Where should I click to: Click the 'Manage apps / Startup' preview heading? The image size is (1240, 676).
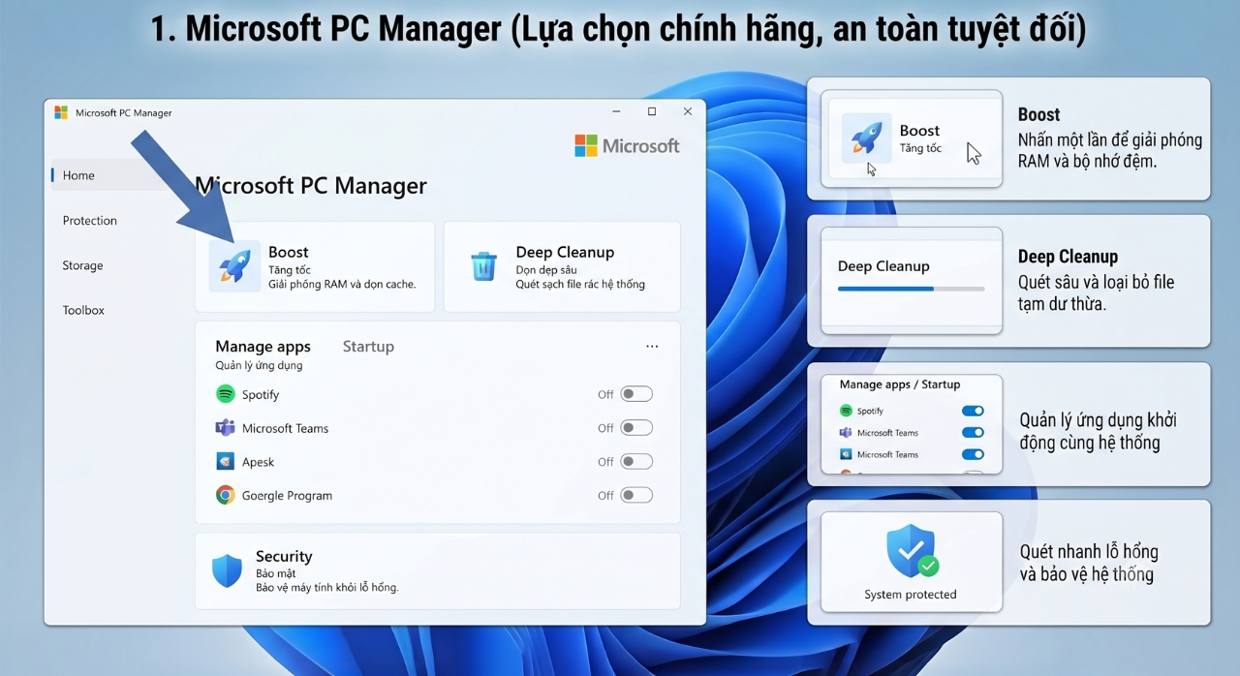[x=900, y=384]
